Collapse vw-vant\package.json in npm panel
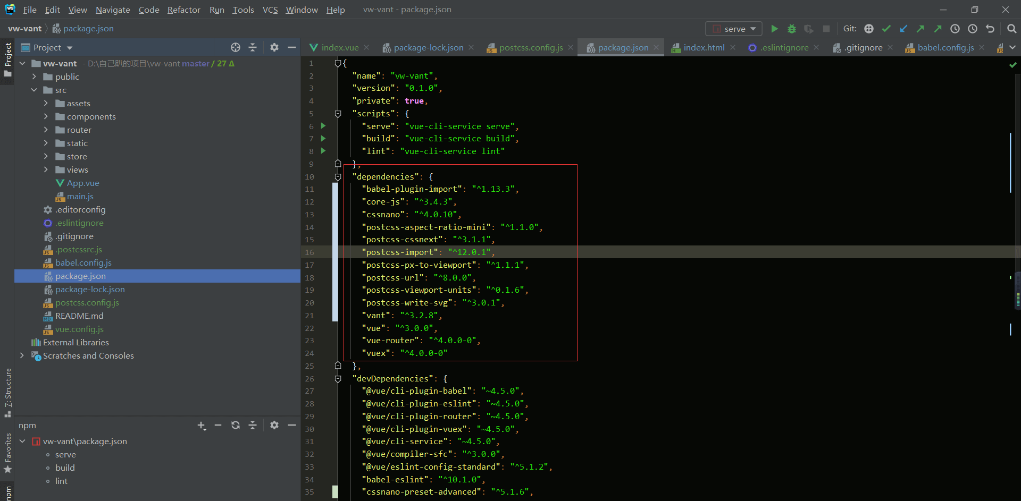Screen dimensions: 1021x501 point(22,441)
